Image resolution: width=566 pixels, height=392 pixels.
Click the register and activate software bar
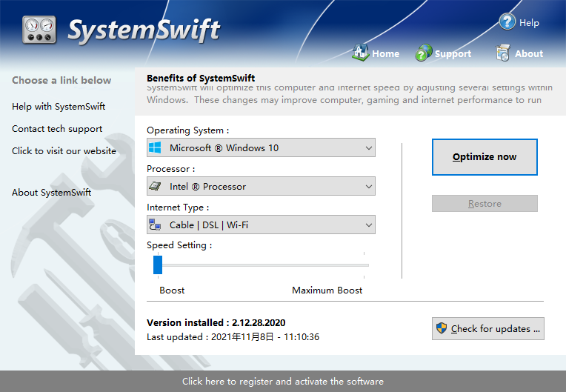pyautogui.click(x=283, y=381)
